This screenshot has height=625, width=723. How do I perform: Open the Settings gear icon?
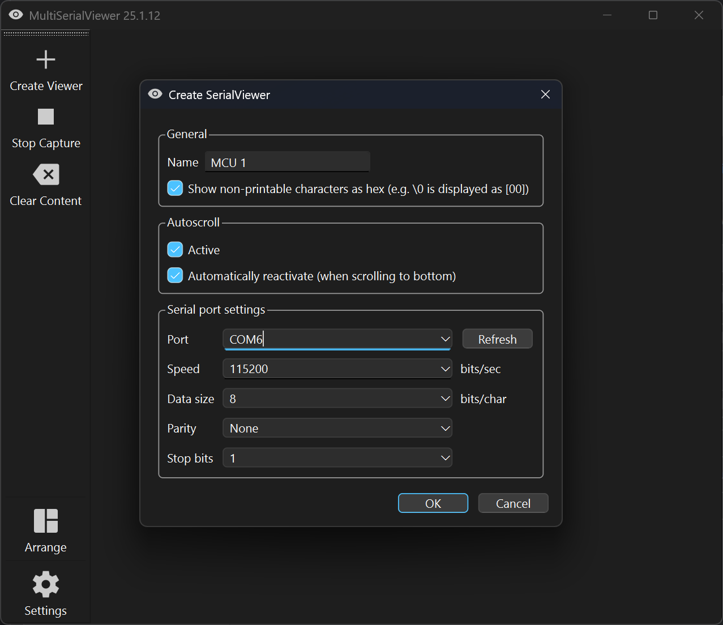coord(46,584)
